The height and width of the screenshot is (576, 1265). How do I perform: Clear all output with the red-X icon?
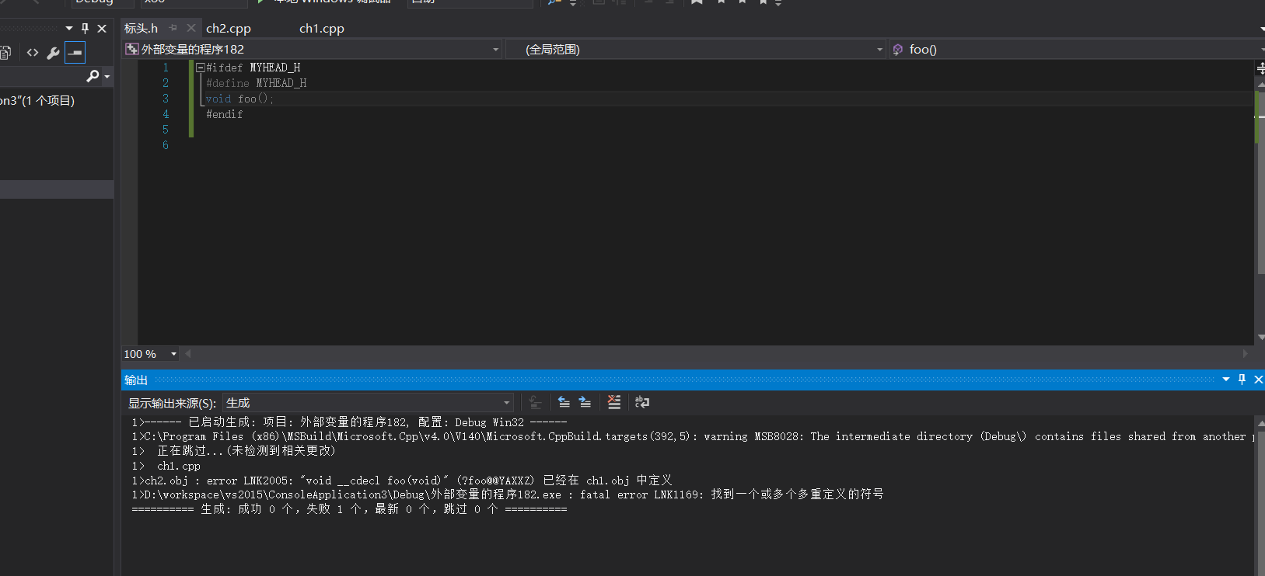(x=614, y=402)
